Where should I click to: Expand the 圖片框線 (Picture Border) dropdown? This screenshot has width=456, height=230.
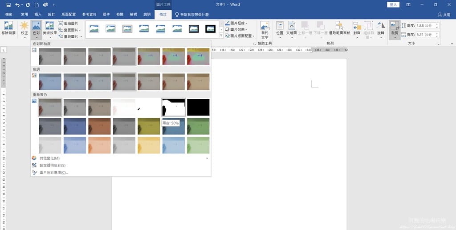coord(246,23)
